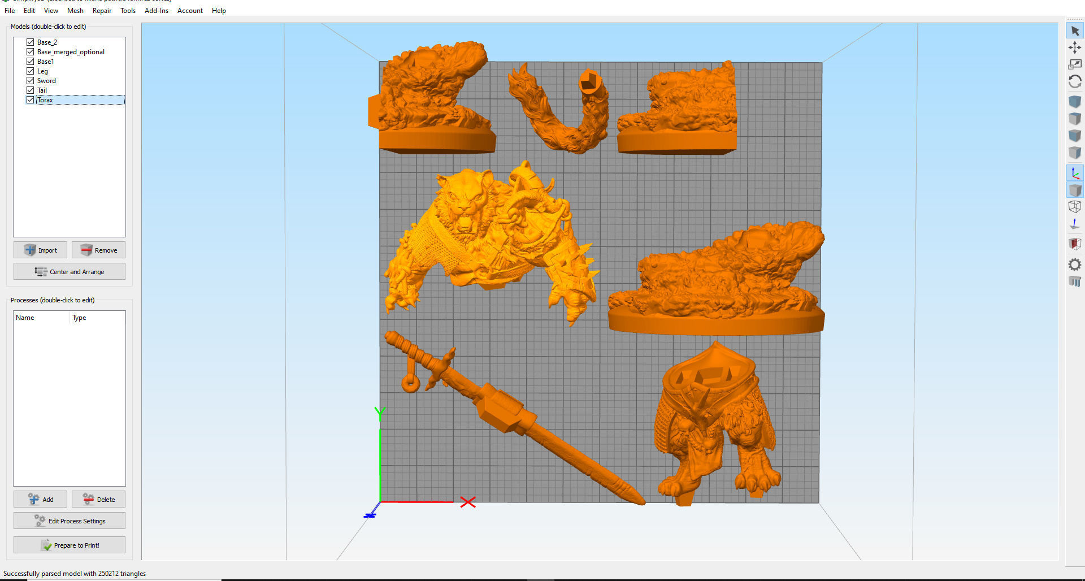Click Prepare to Print! button
1085x581 pixels.
point(70,545)
